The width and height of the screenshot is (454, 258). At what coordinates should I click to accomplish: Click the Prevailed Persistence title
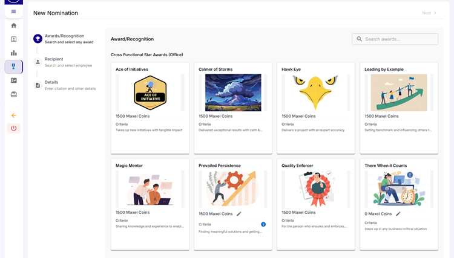220,166
